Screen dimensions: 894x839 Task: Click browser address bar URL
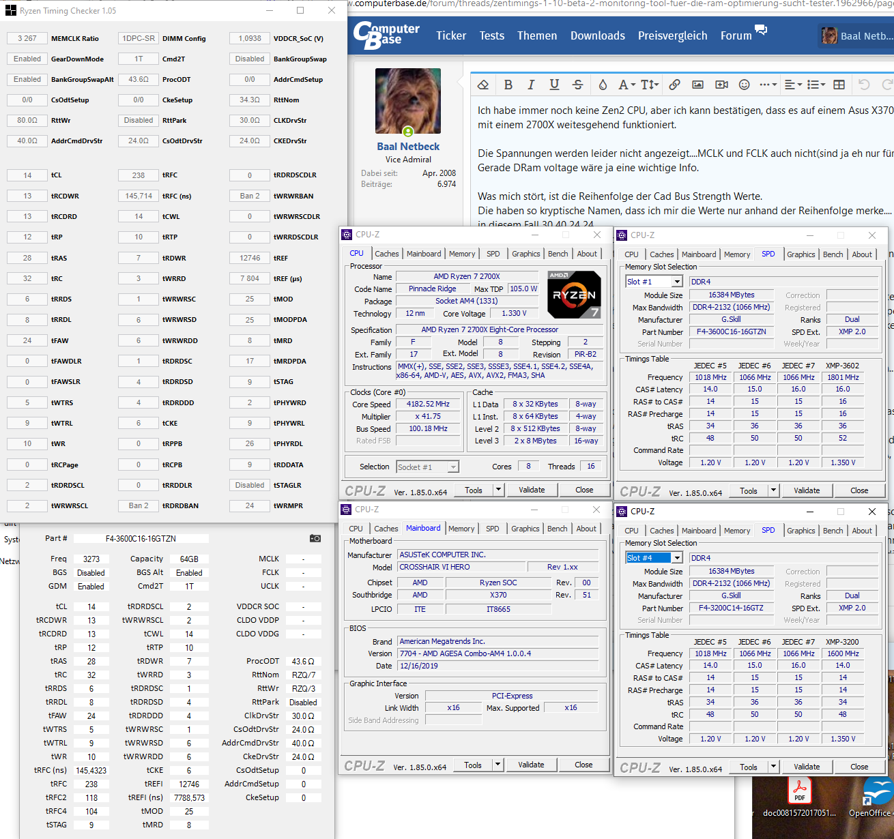(621, 4)
